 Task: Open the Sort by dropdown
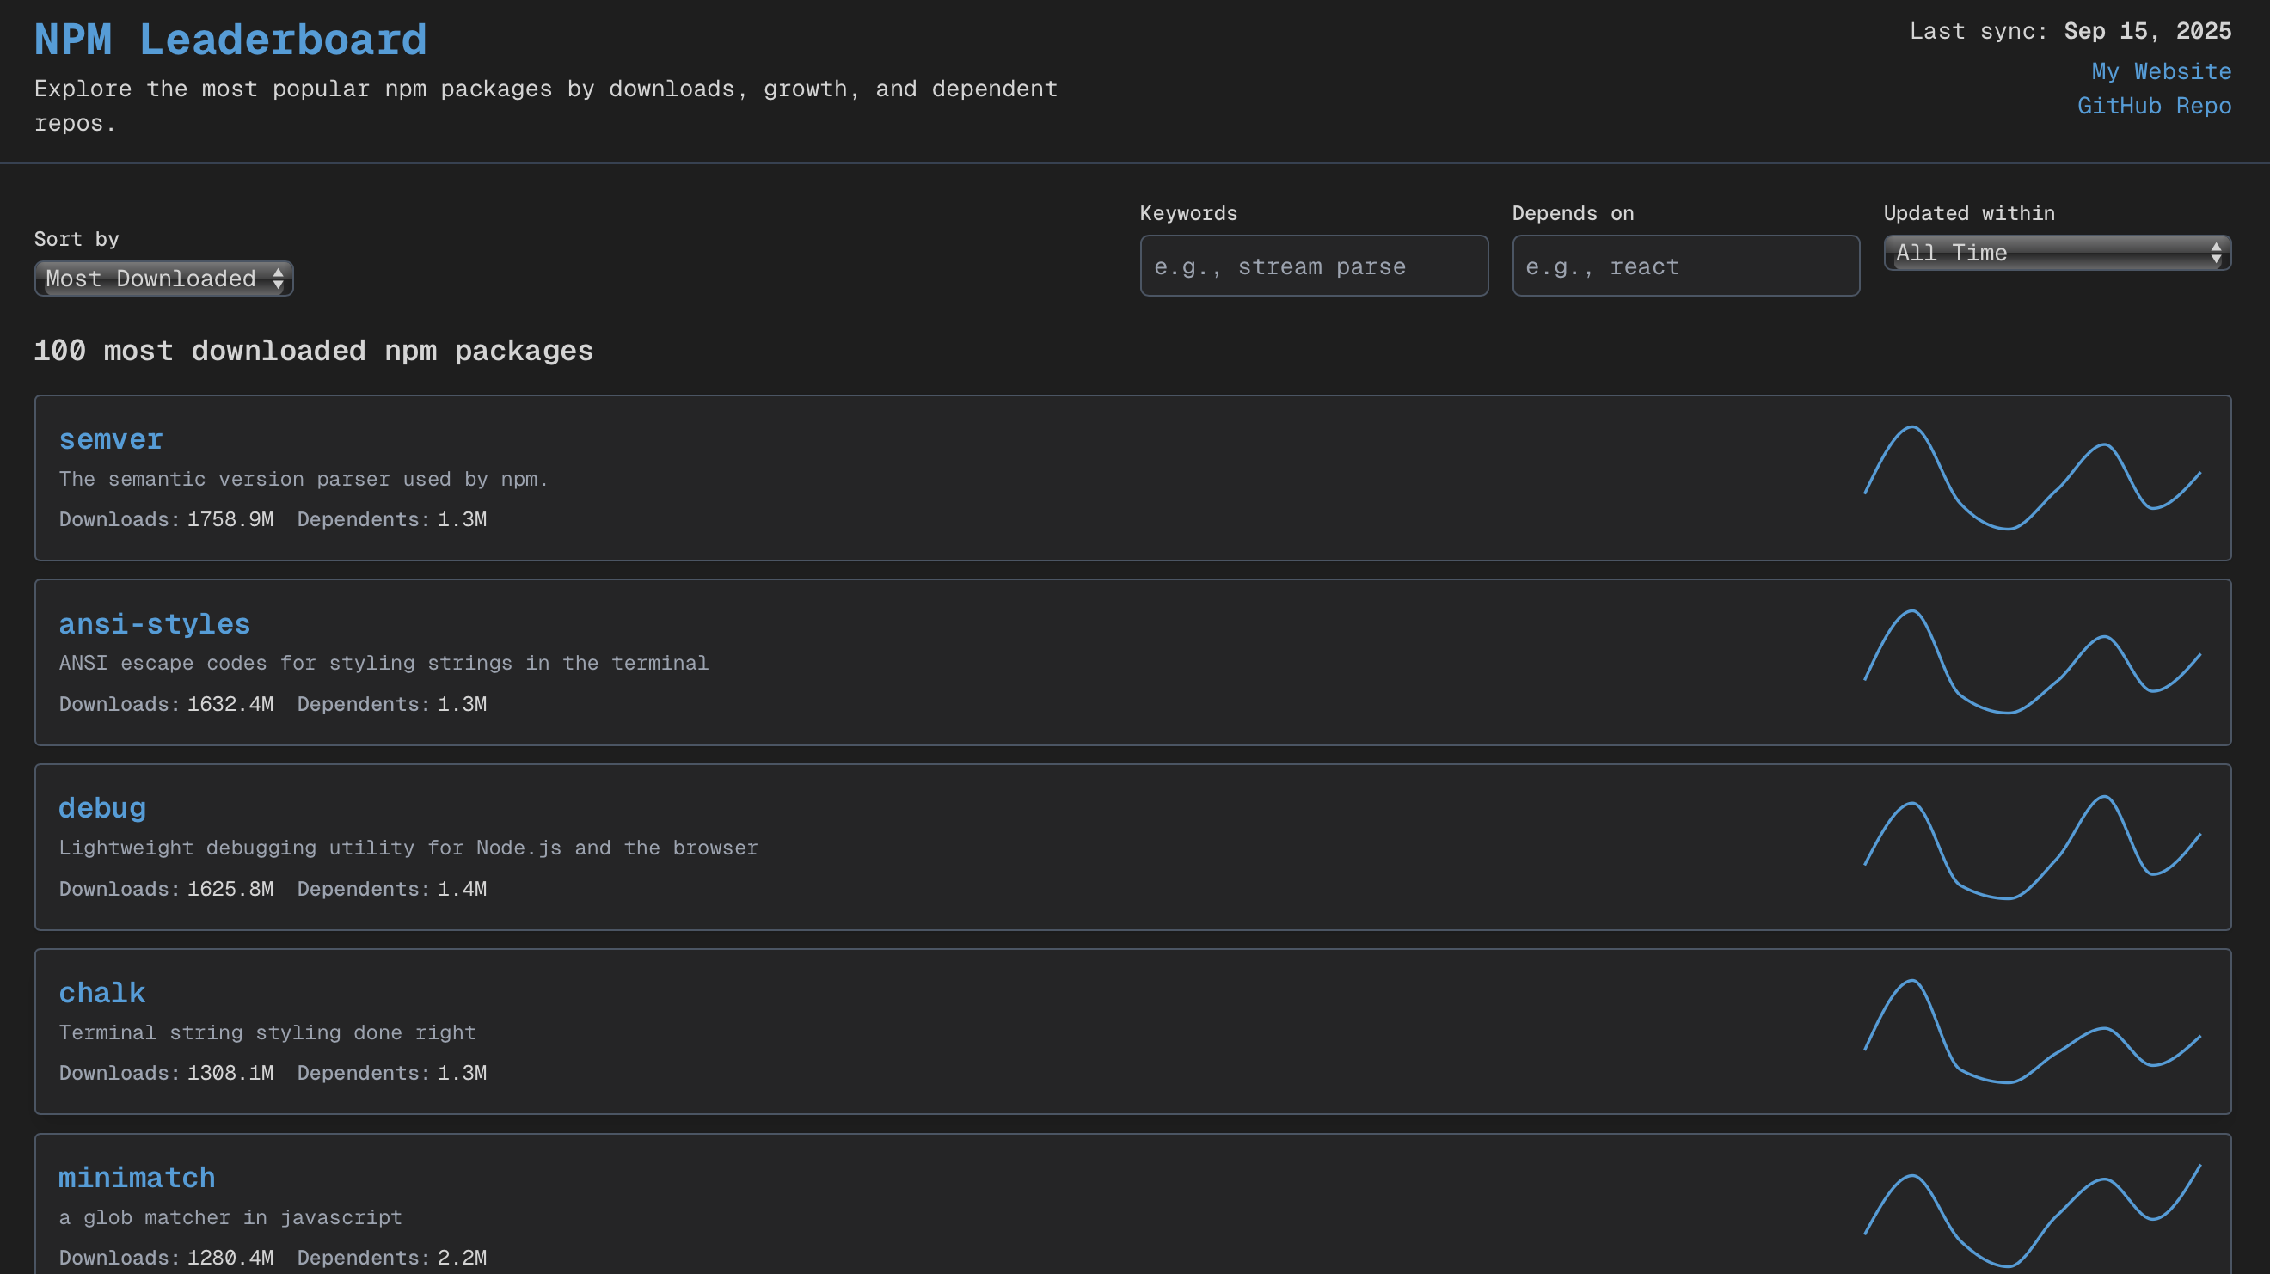pyautogui.click(x=163, y=279)
